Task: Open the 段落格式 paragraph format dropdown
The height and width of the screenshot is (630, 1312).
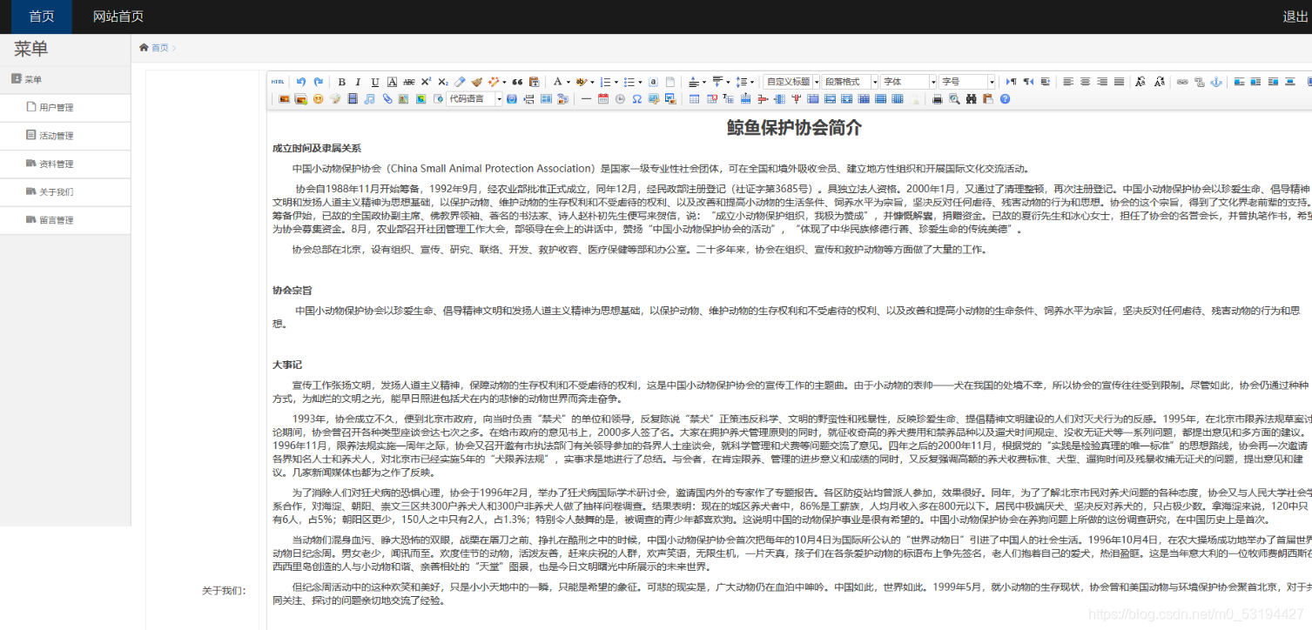Action: tap(851, 82)
